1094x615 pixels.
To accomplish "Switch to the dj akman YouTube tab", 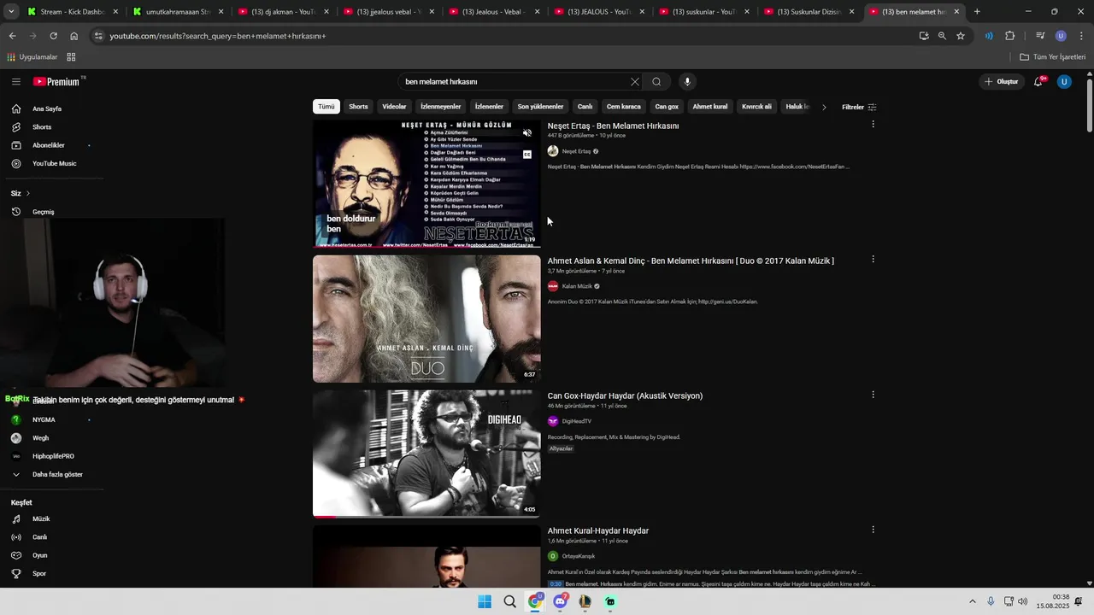I will tap(282, 12).
